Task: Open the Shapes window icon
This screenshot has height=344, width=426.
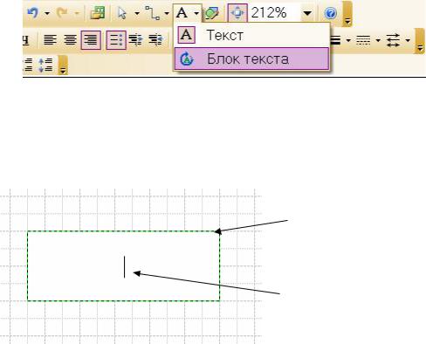Action: (x=98, y=13)
